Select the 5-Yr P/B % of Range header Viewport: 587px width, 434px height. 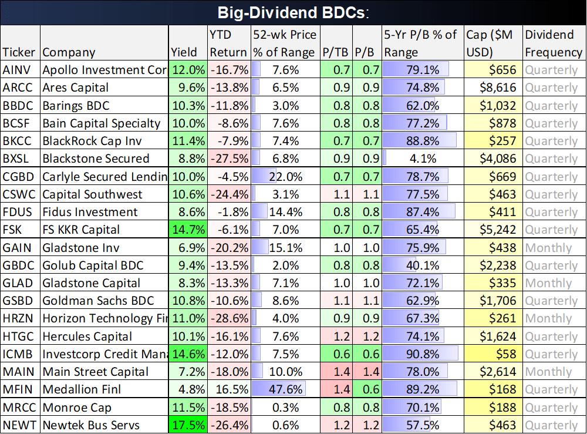pyautogui.click(x=423, y=43)
